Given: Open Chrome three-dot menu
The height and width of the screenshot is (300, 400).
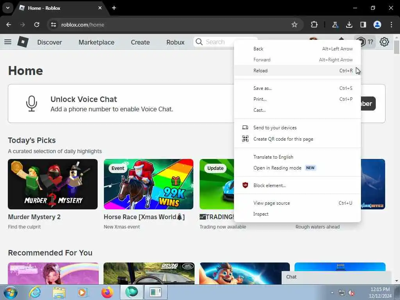Looking at the screenshot, I should click(x=391, y=25).
